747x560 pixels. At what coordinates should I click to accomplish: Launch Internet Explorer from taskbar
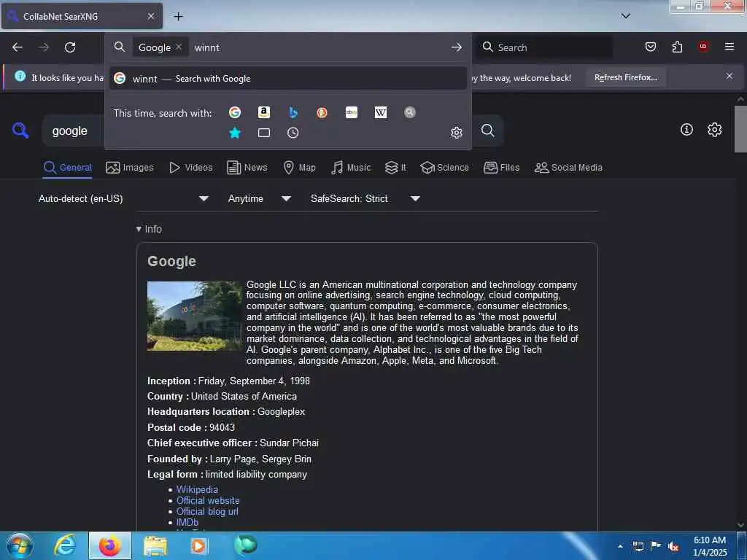(65, 545)
